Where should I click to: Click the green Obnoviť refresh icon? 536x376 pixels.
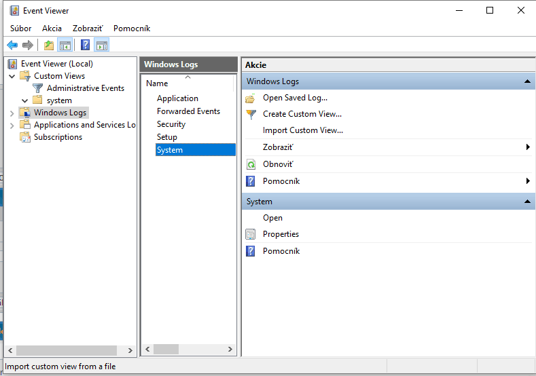tap(251, 165)
